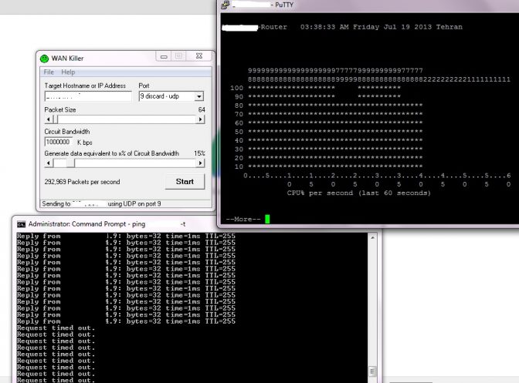Minimize the WAN Killer window

(x=164, y=57)
